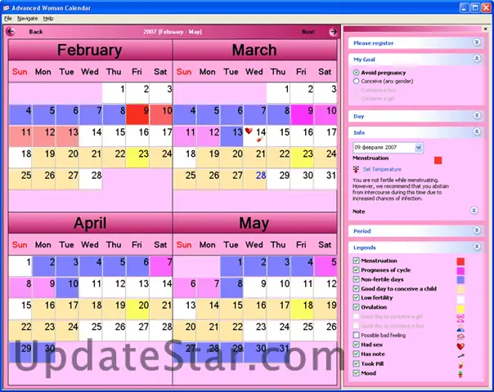Open the Help menu
Viewport: 494px width, 392px height.
(48, 19)
